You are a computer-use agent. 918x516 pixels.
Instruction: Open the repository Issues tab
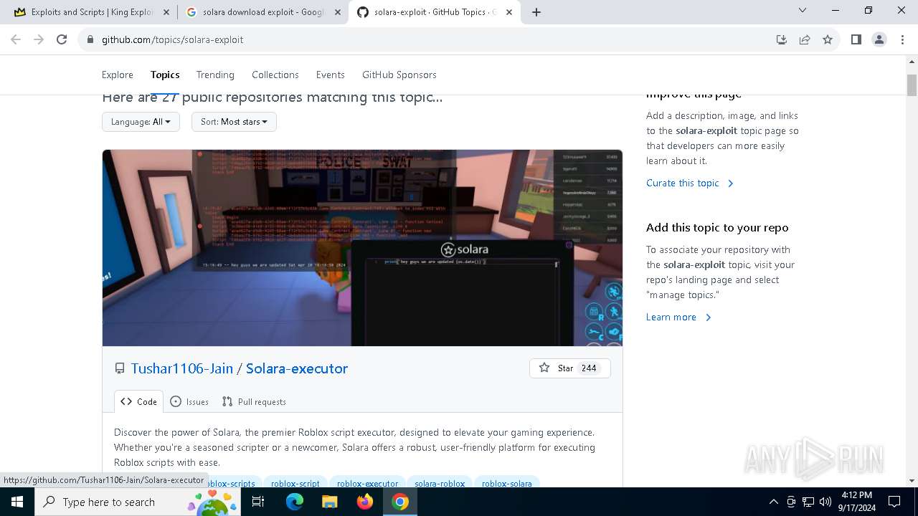(189, 401)
